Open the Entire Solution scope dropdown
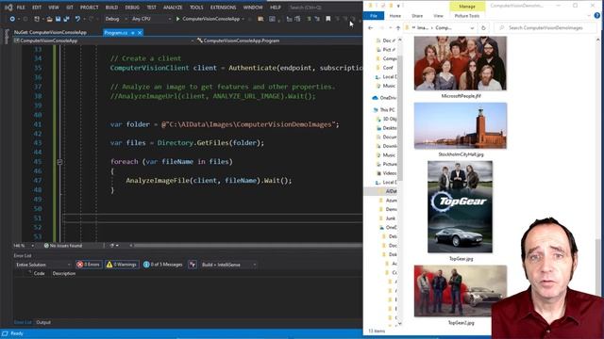 [x=43, y=265]
